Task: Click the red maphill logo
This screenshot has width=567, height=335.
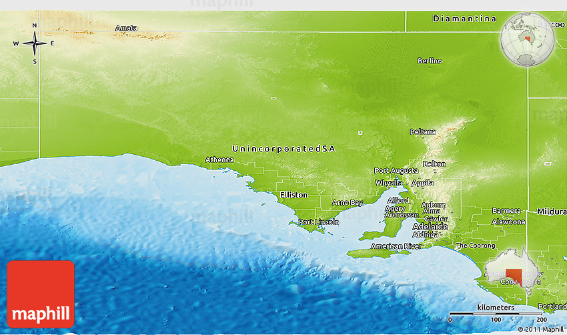Action: [x=41, y=294]
